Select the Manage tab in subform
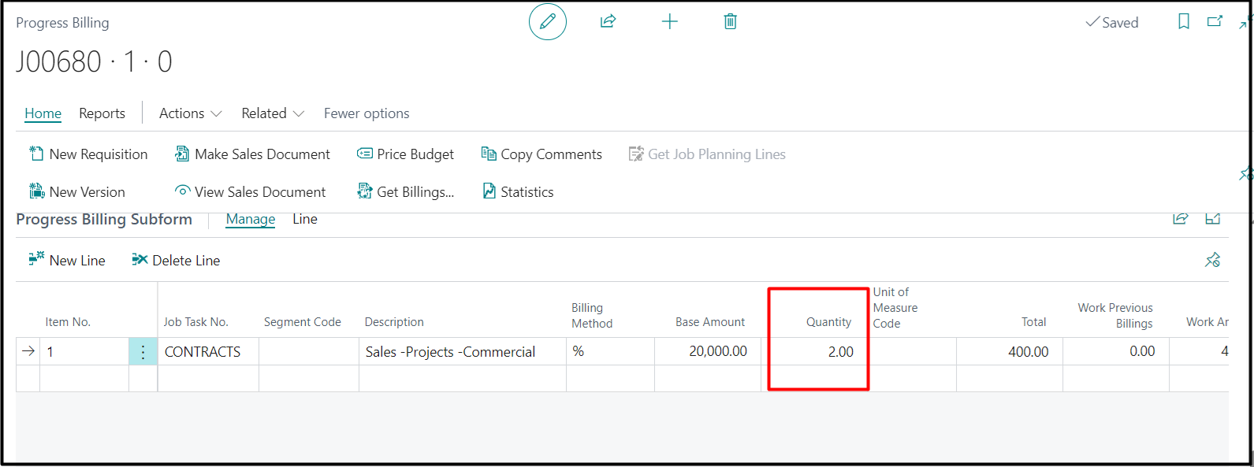Viewport: 1254px width, 467px height. coord(250,219)
